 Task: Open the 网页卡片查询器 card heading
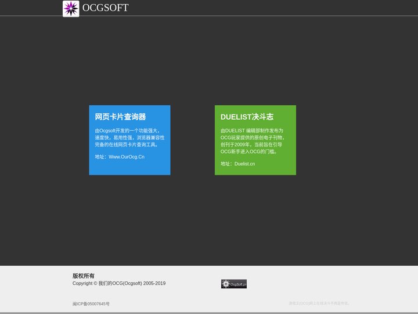121,117
